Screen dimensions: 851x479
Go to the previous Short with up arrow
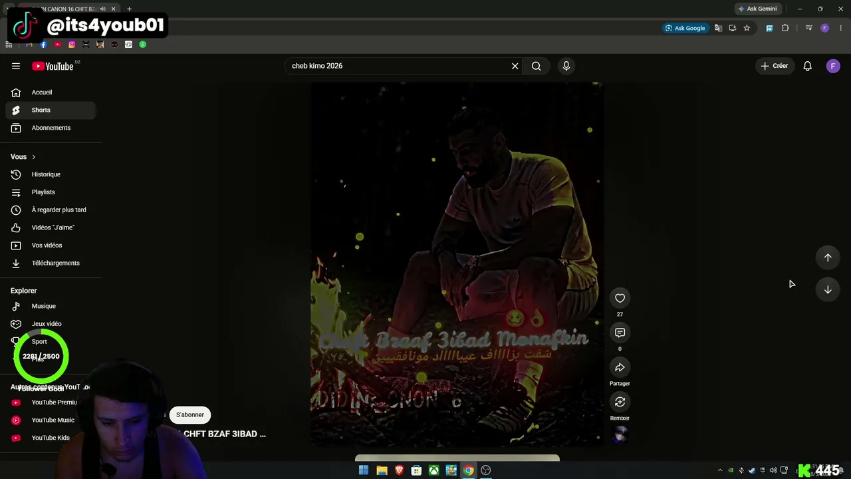pos(828,257)
